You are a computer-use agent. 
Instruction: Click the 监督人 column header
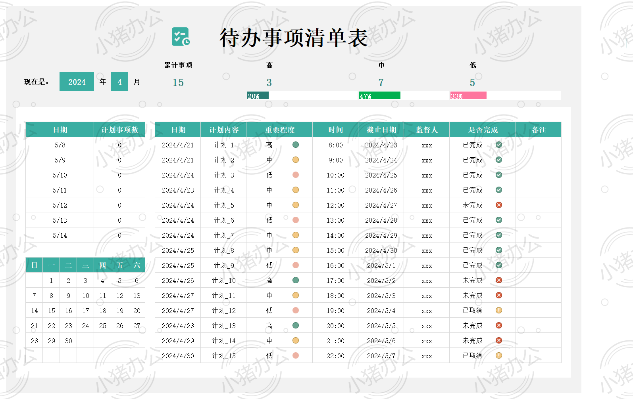point(427,130)
